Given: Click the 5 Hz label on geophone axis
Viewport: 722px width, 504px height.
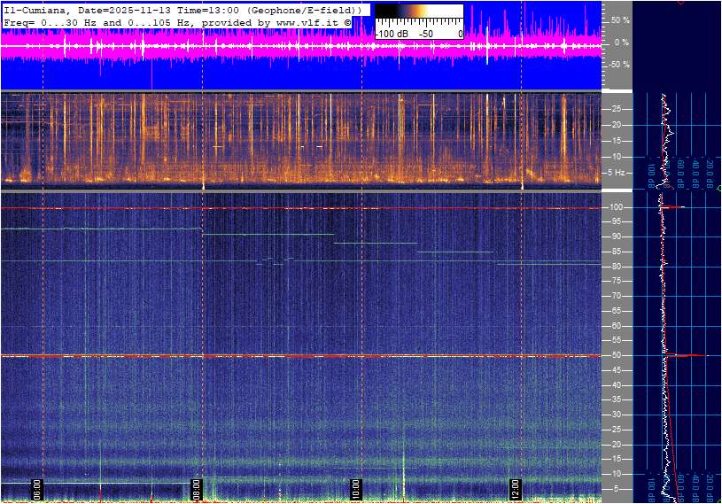Looking at the screenshot, I should 617,173.
